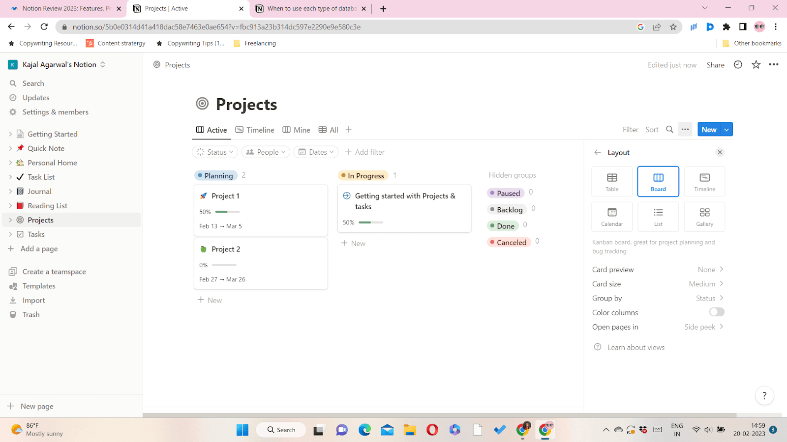
Task: Toggle the Color columns switch
Action: point(717,312)
